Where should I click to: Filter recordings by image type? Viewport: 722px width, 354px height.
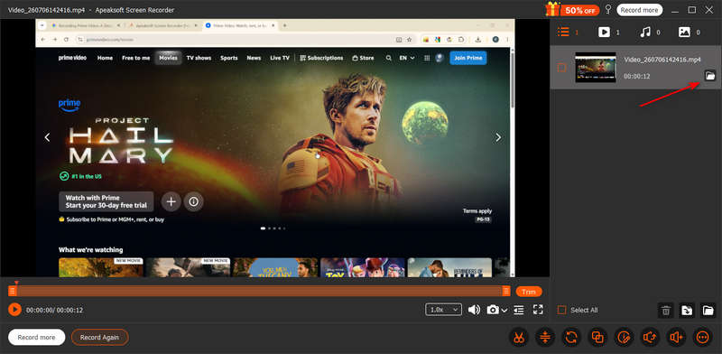(684, 32)
